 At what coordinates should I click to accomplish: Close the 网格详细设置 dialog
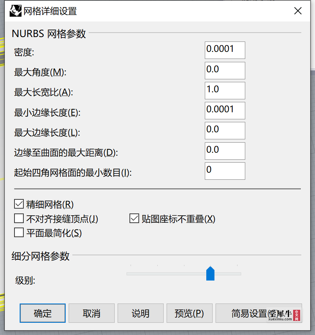[x=298, y=11]
